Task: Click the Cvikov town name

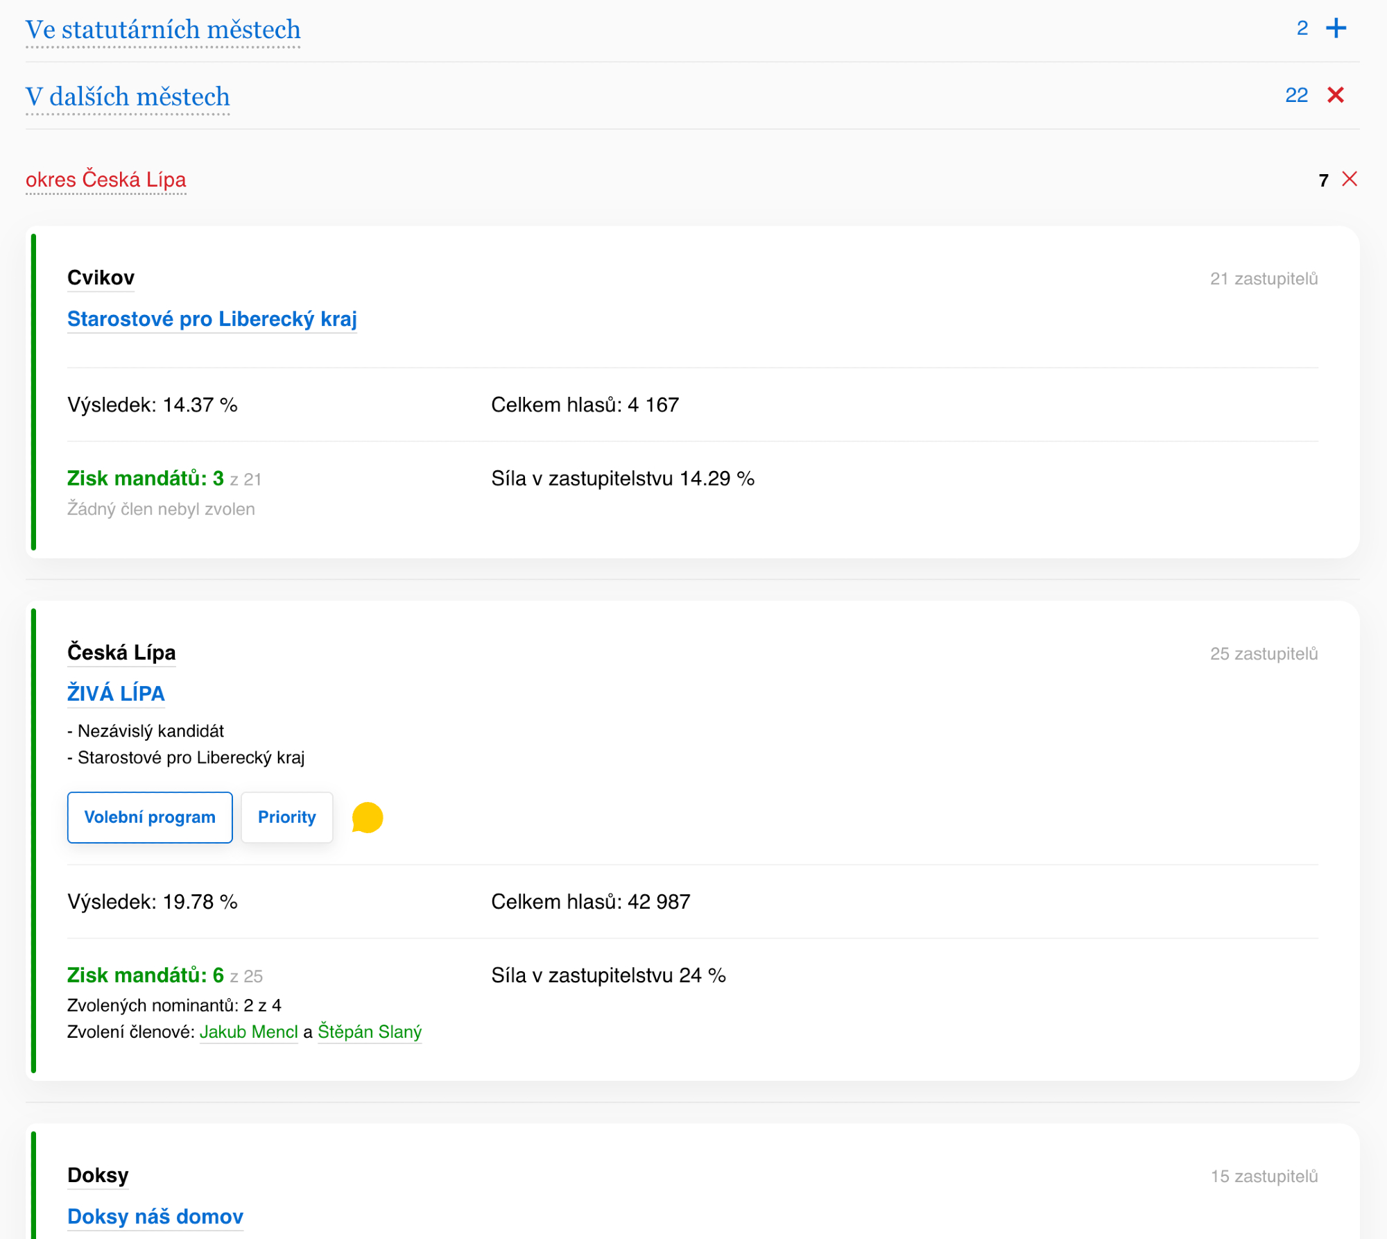Action: click(101, 277)
